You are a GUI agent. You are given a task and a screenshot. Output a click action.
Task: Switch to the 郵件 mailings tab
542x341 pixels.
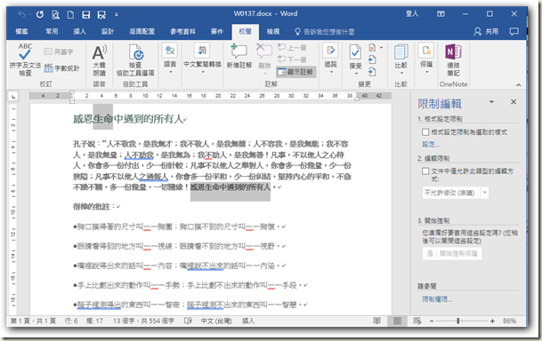pos(217,32)
